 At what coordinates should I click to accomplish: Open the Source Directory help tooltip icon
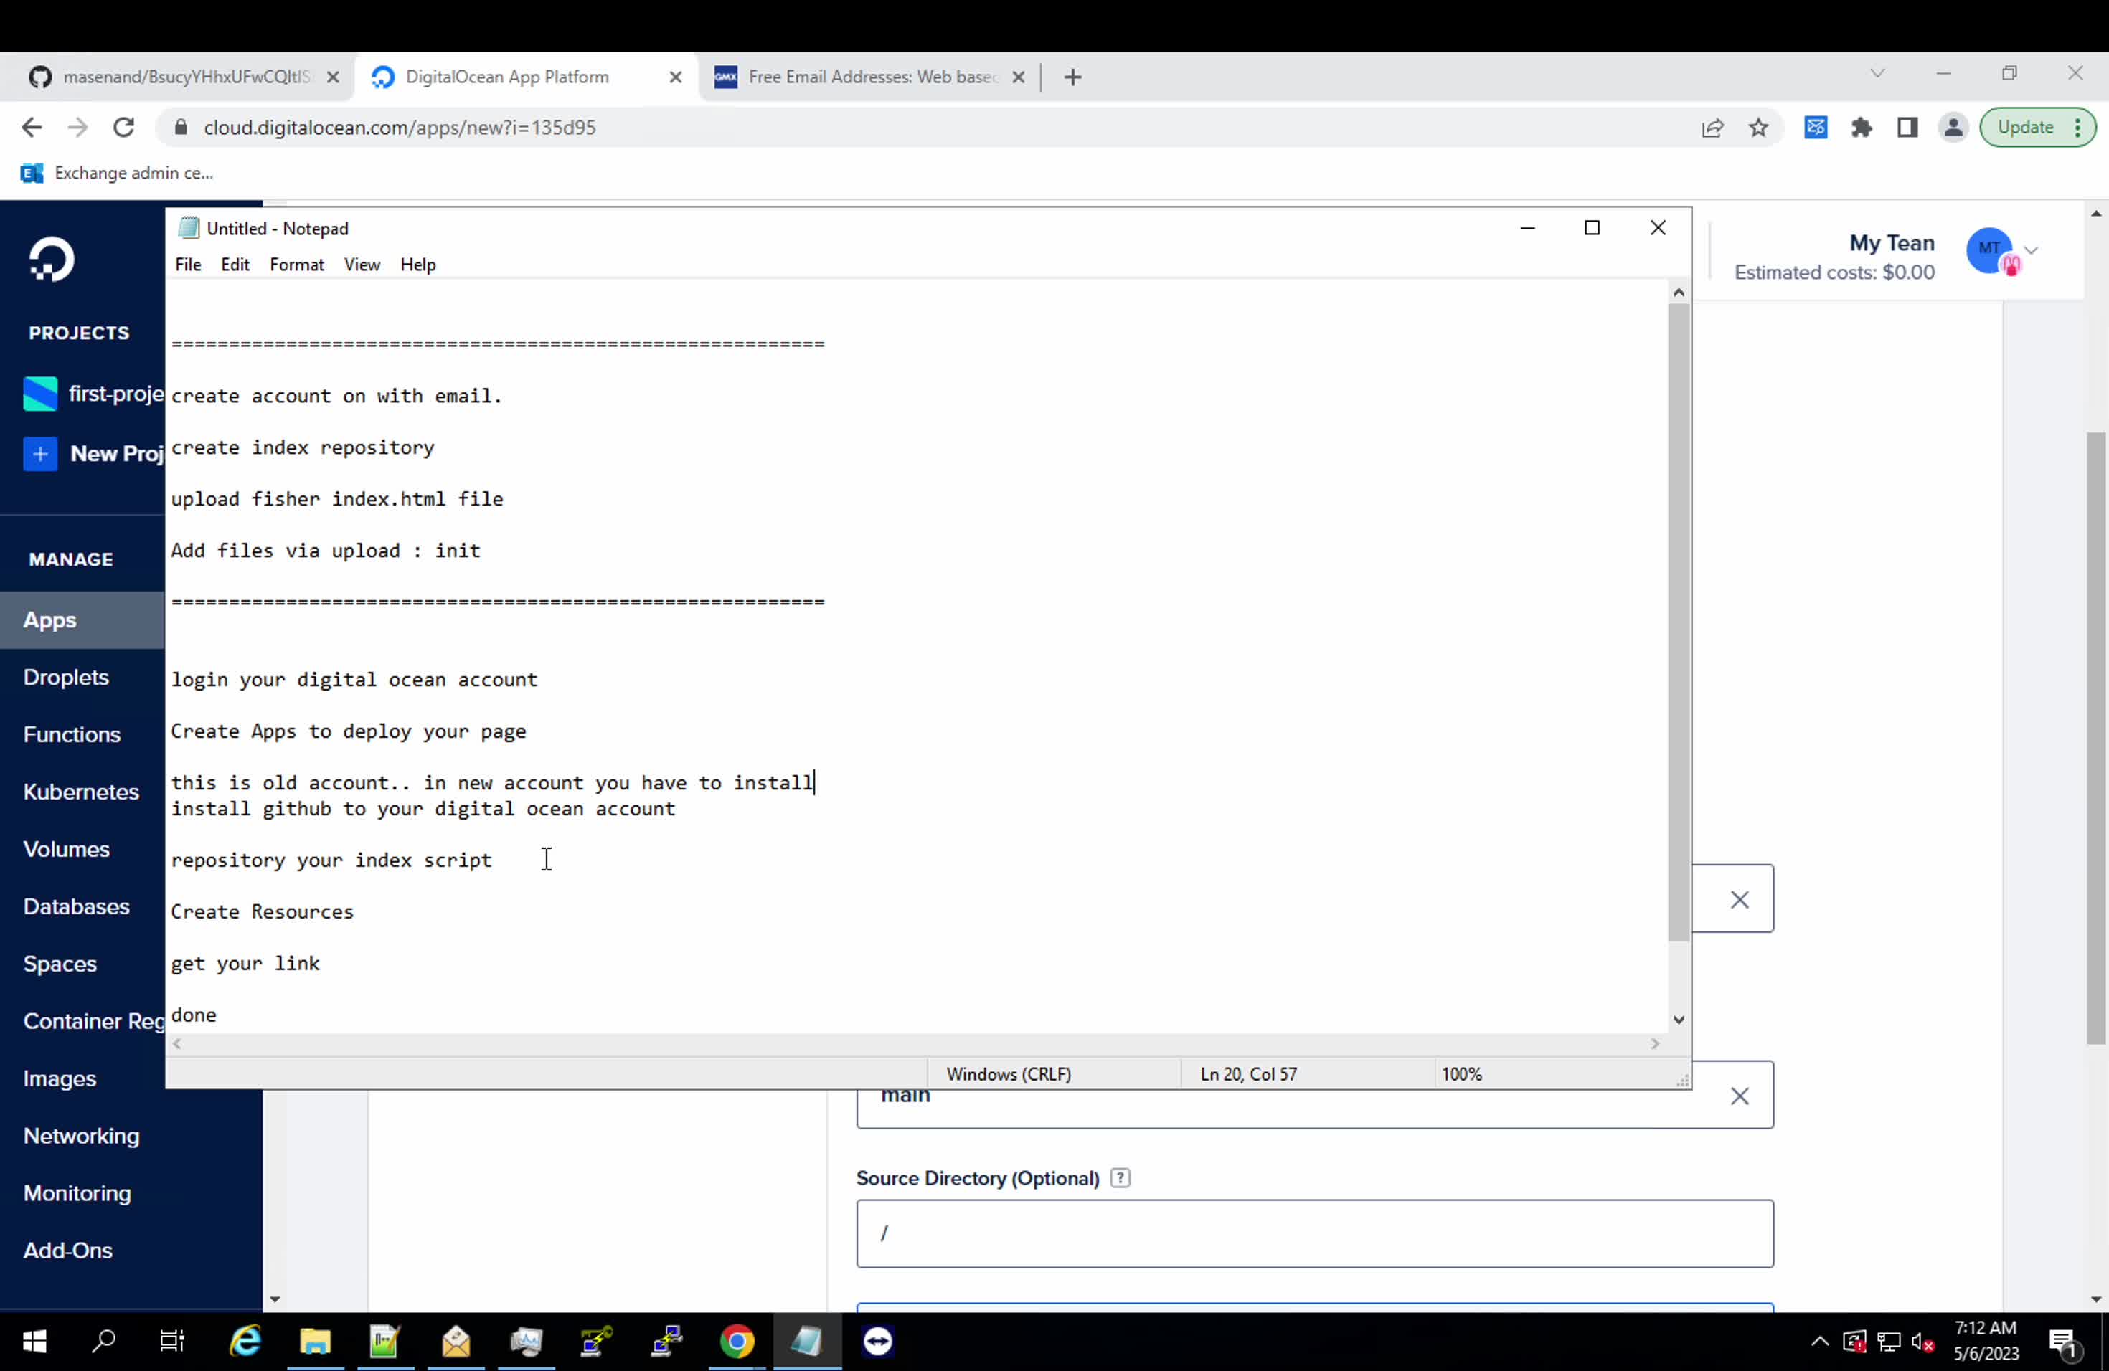[x=1119, y=1178]
